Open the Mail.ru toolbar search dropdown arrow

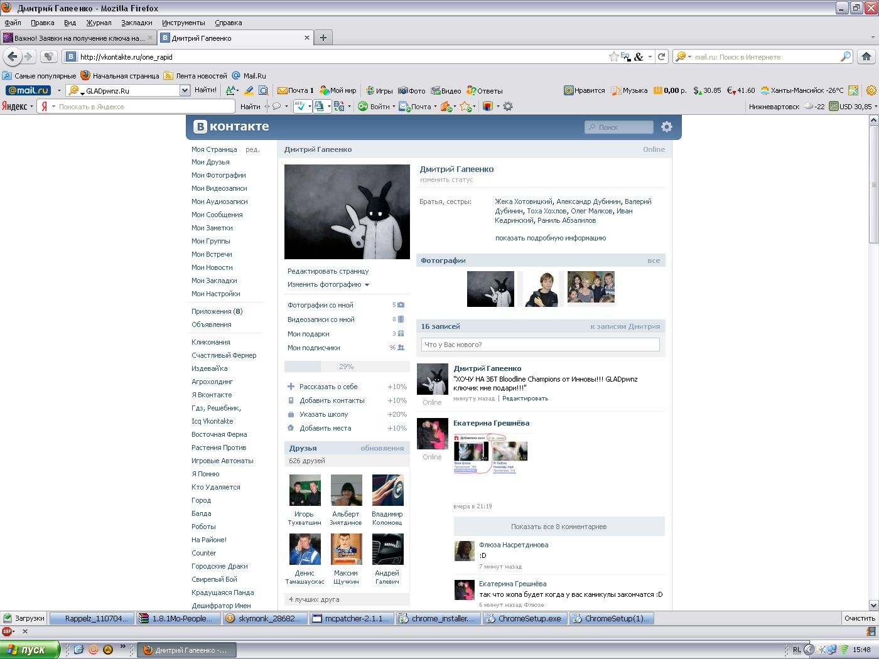pos(185,90)
